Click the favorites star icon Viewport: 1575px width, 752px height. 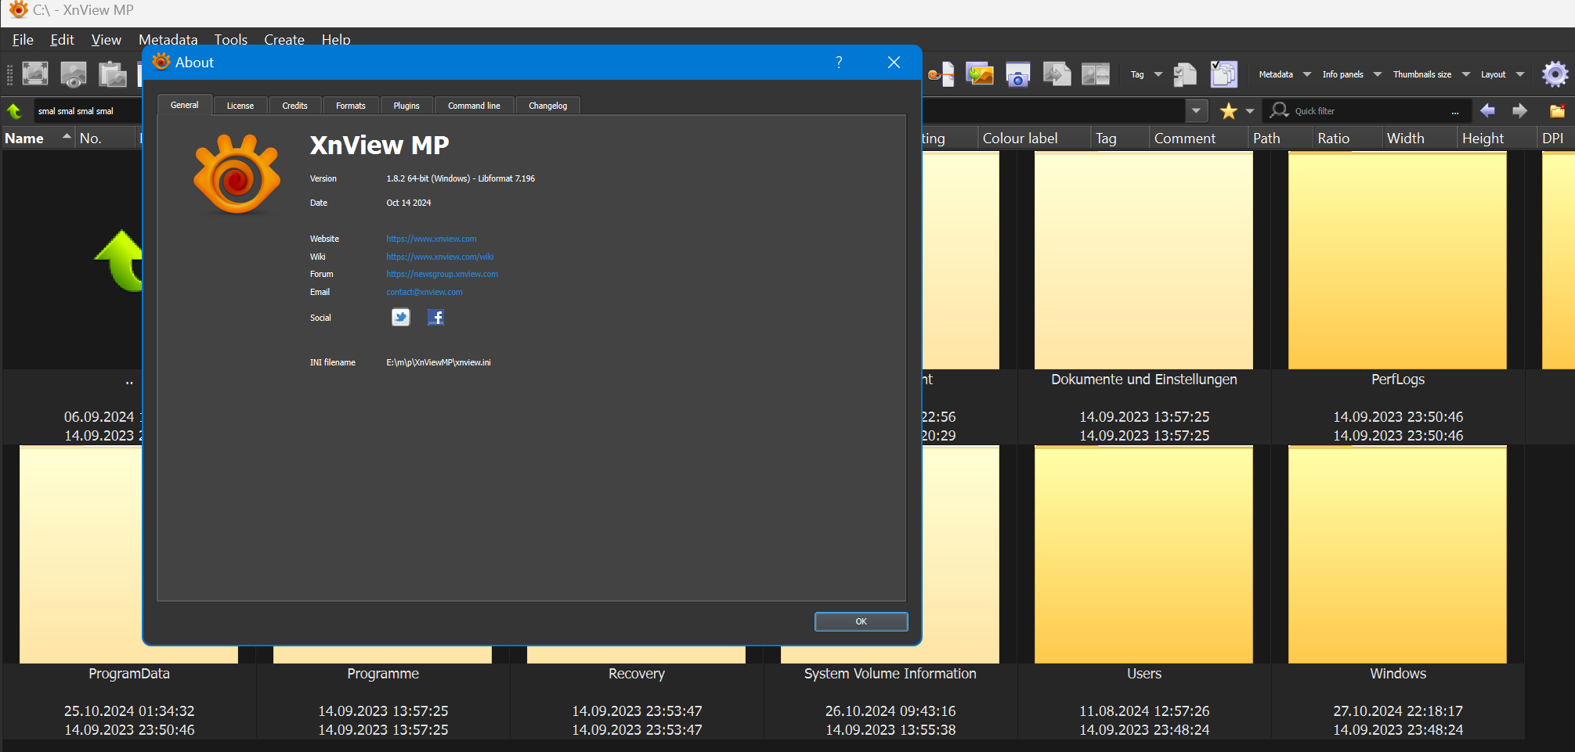click(x=1229, y=111)
